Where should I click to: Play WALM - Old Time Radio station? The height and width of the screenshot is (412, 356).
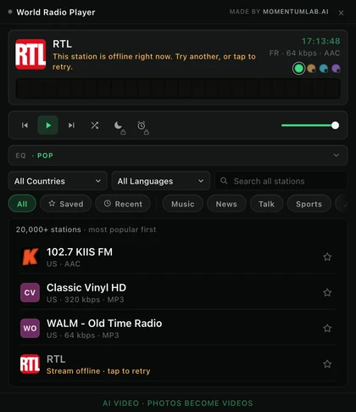tap(178, 328)
